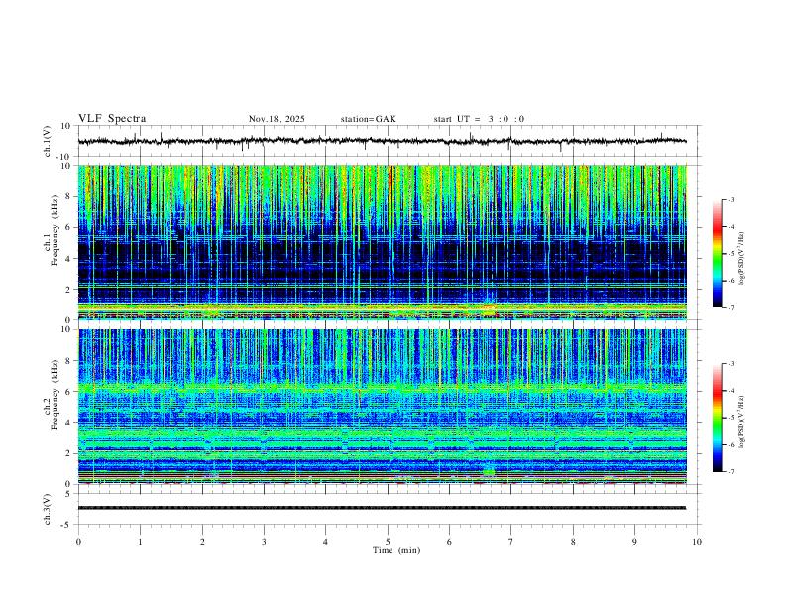Click time axis tick label "7"

[511, 542]
